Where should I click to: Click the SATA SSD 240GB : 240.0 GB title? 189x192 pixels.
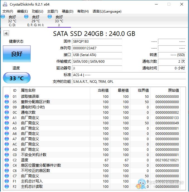point(94,33)
